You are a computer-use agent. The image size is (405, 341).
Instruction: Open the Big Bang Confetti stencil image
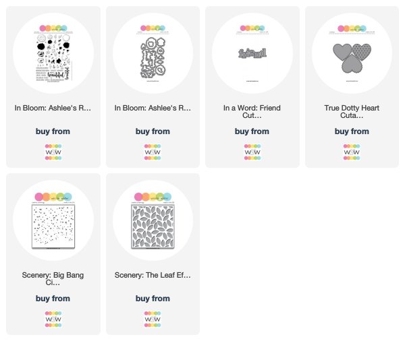coord(53,220)
